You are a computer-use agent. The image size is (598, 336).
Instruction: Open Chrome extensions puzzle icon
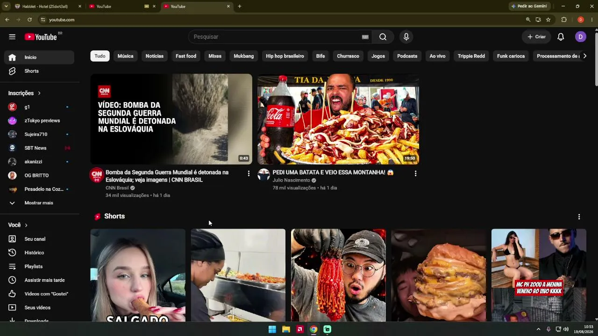[x=564, y=20]
